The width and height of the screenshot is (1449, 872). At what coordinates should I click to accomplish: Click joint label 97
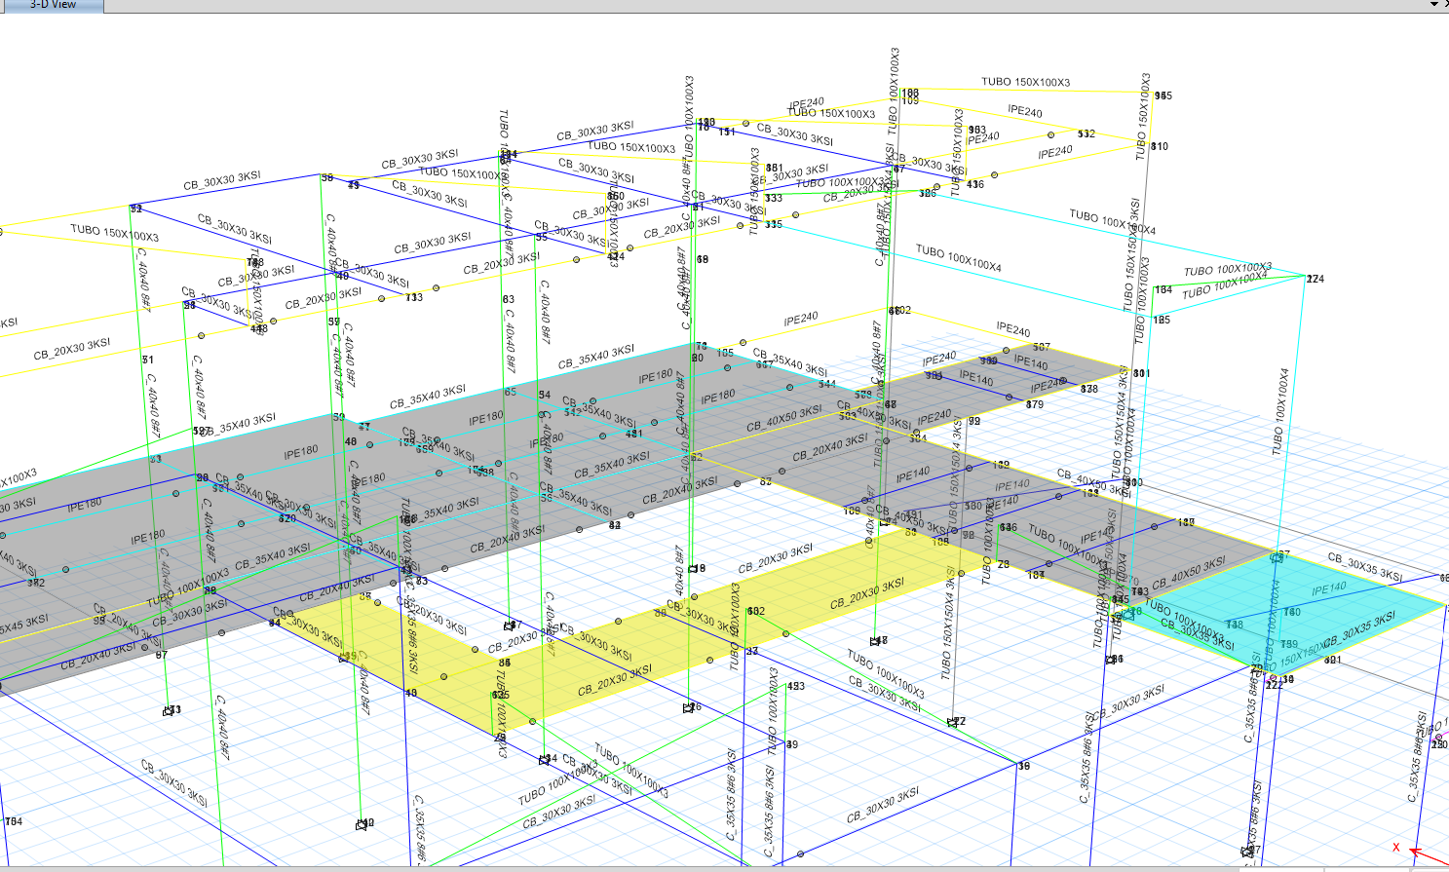click(x=162, y=656)
